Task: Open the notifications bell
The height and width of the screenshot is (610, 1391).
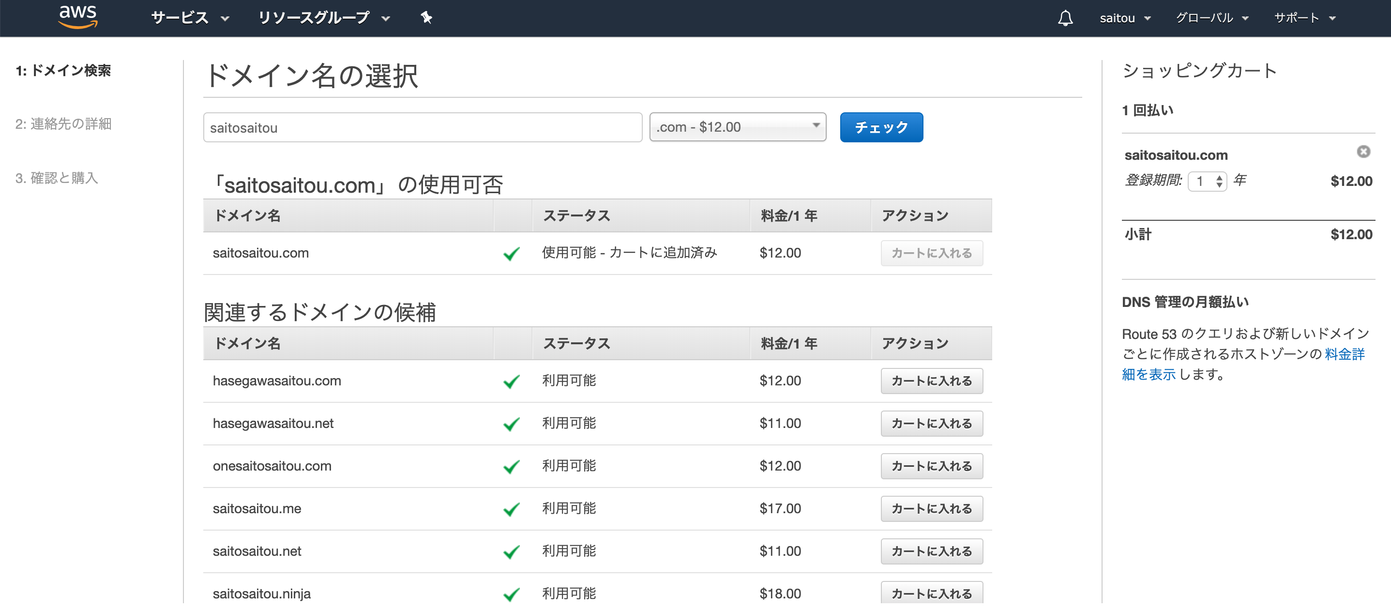Action: 1065,18
